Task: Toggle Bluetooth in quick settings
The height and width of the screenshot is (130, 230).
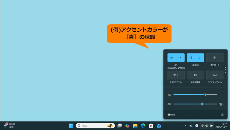Action: (191, 58)
